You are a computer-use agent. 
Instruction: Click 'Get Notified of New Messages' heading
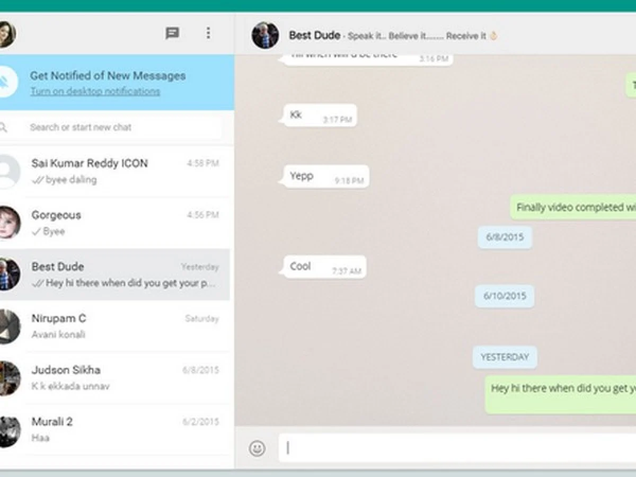tap(108, 76)
